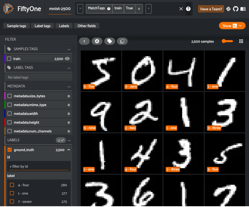Image resolution: width=249 pixels, height=207 pixels.
Task: Click the settings gear in the grid toolbar
Action: (x=97, y=41)
